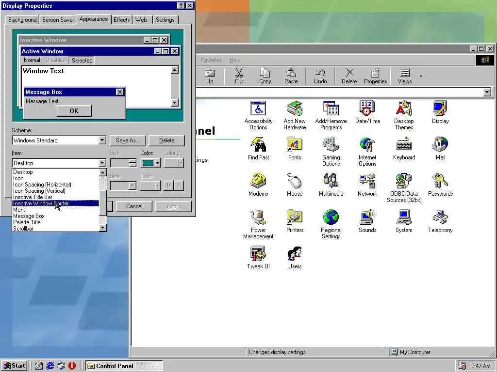497x372 pixels.
Task: Switch to the Web tab
Action: tap(141, 19)
